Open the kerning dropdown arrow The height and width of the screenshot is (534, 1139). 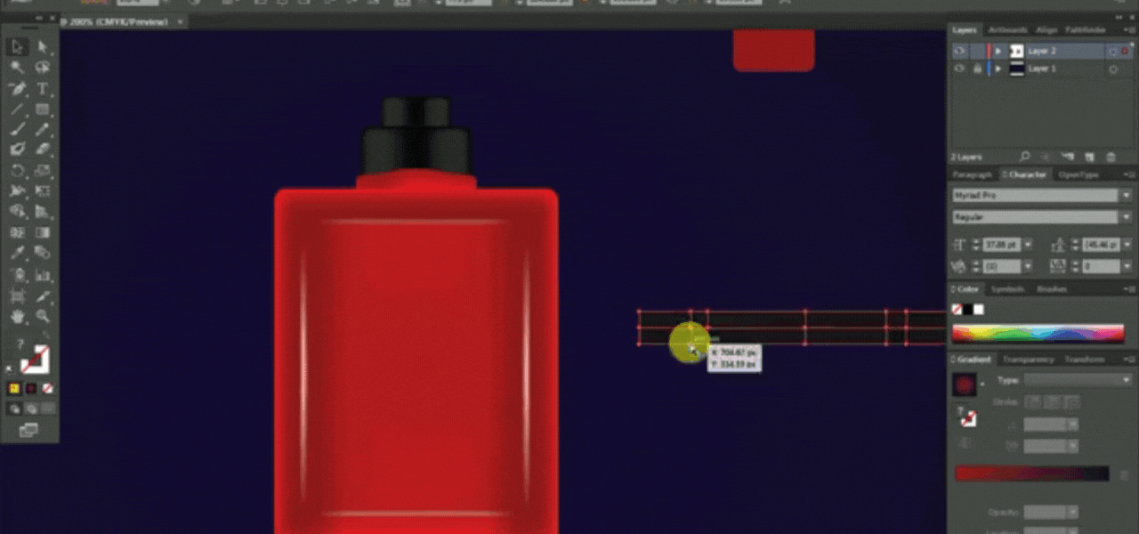point(1028,266)
